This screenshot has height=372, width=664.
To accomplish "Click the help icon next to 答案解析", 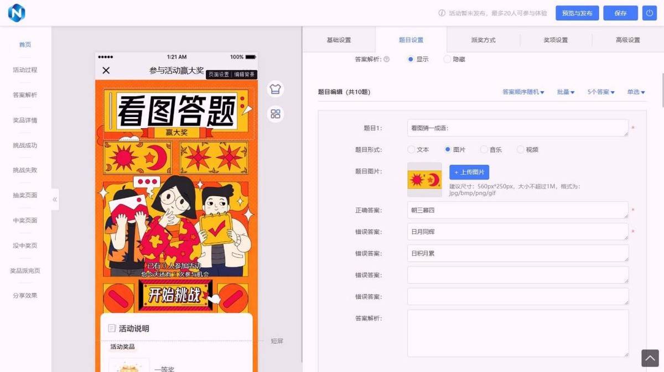I will [x=386, y=59].
